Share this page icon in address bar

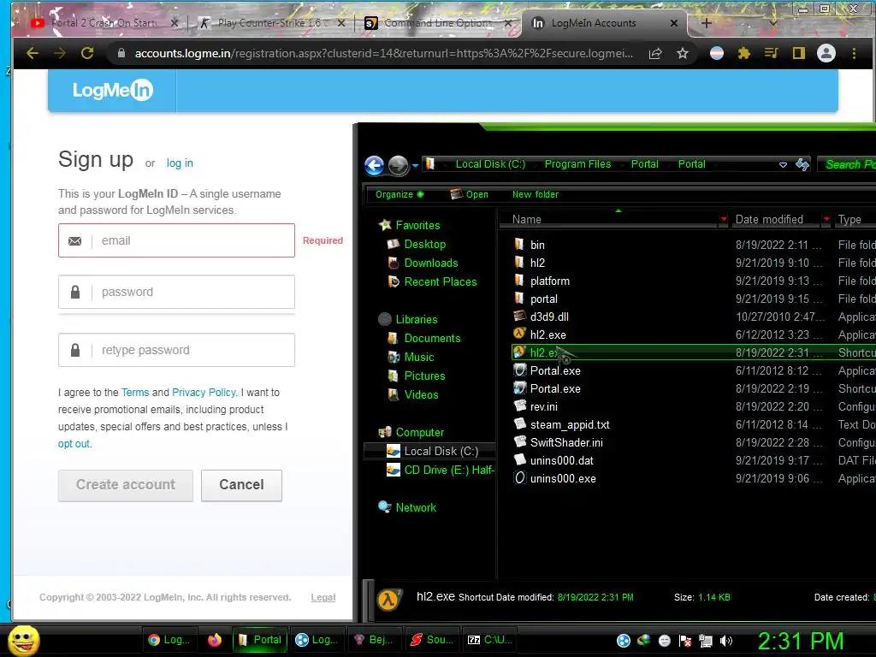(655, 53)
